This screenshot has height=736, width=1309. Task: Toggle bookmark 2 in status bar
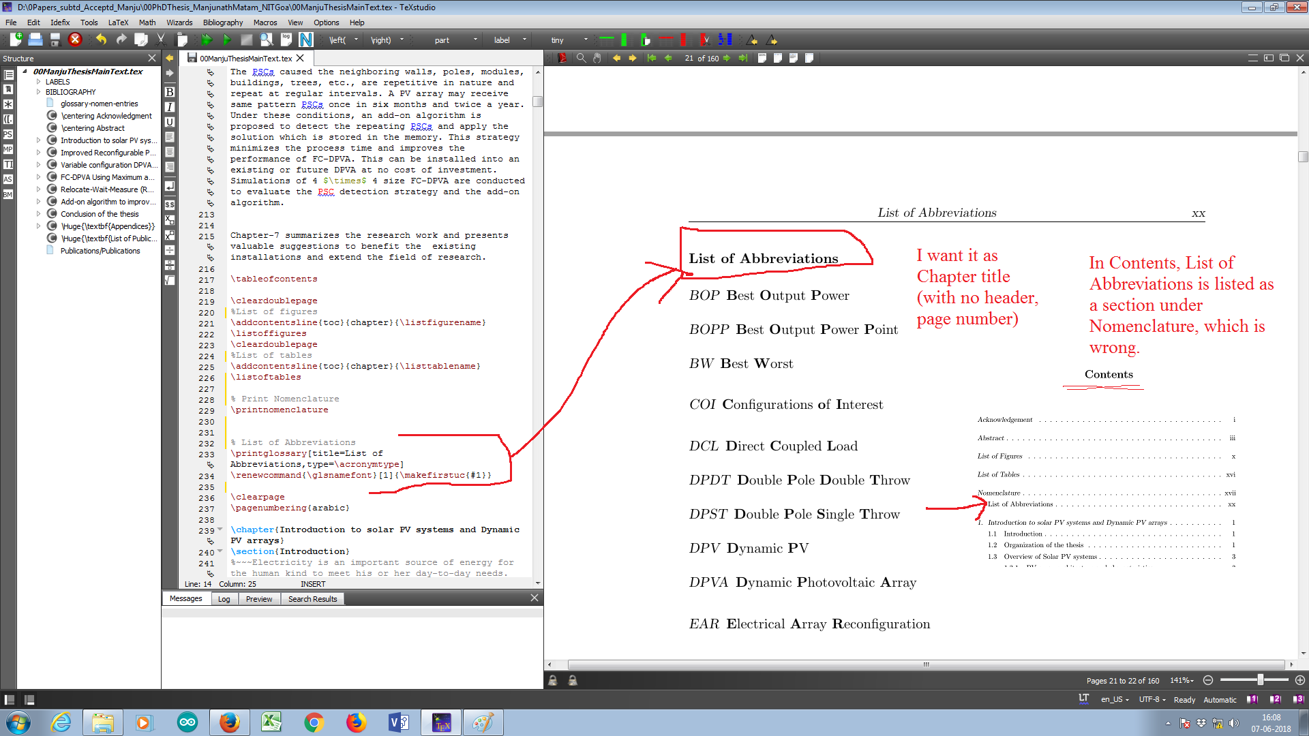click(x=1276, y=699)
